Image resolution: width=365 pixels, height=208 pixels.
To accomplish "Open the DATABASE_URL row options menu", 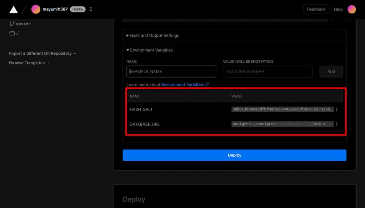I will [337, 125].
